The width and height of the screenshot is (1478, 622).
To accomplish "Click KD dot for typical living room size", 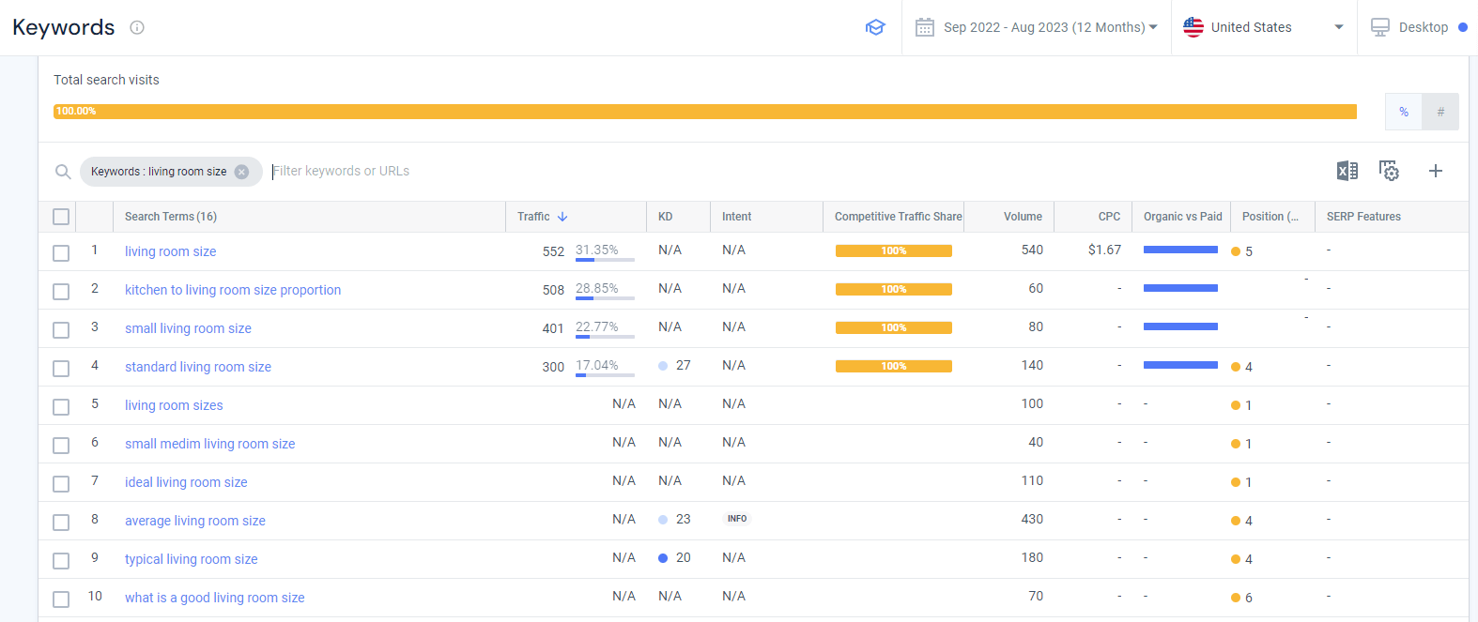I will coord(663,558).
